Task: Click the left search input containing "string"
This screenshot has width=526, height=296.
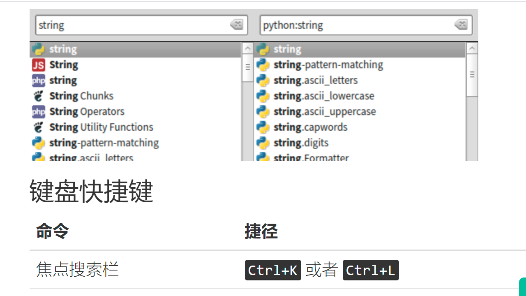Action: click(x=123, y=25)
